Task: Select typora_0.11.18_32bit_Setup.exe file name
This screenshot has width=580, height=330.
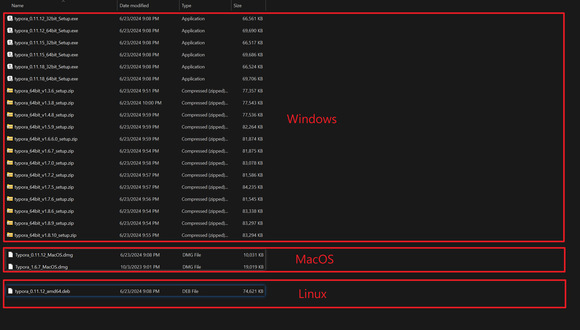Action: point(46,67)
